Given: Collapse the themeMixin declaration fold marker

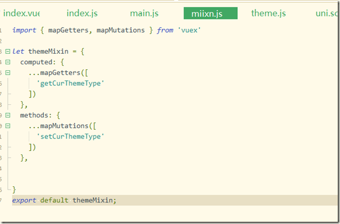Looking at the screenshot, I should [x=8, y=51].
